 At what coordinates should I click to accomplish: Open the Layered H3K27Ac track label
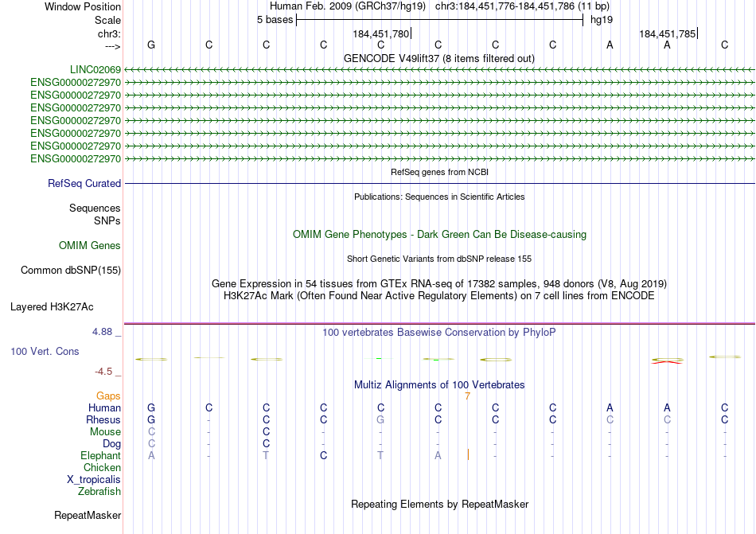pyautogui.click(x=52, y=307)
